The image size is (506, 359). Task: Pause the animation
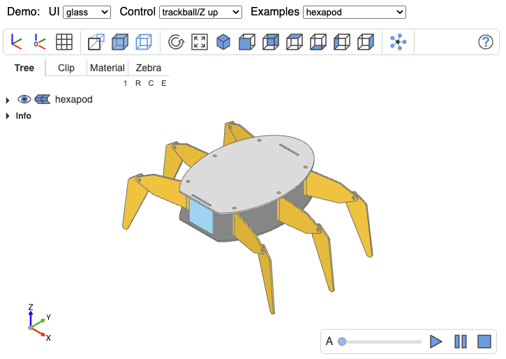[x=461, y=342]
